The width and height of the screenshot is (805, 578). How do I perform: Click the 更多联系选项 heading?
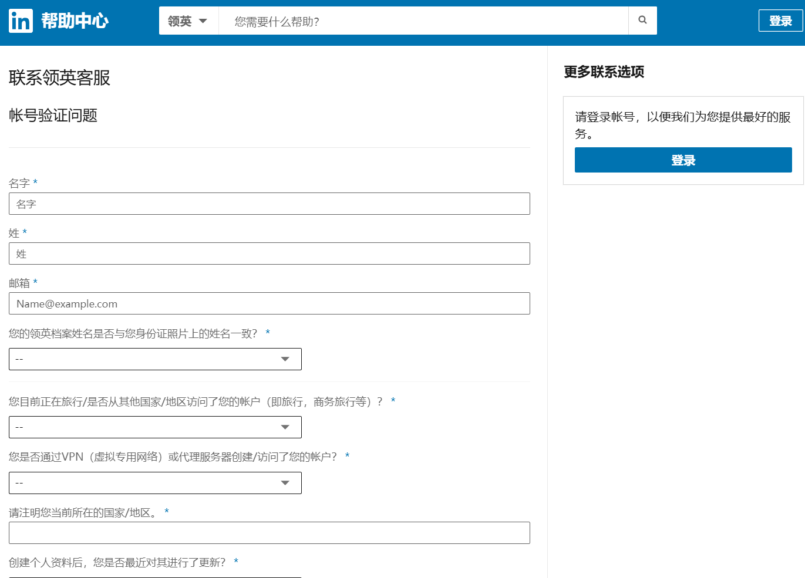tap(604, 72)
